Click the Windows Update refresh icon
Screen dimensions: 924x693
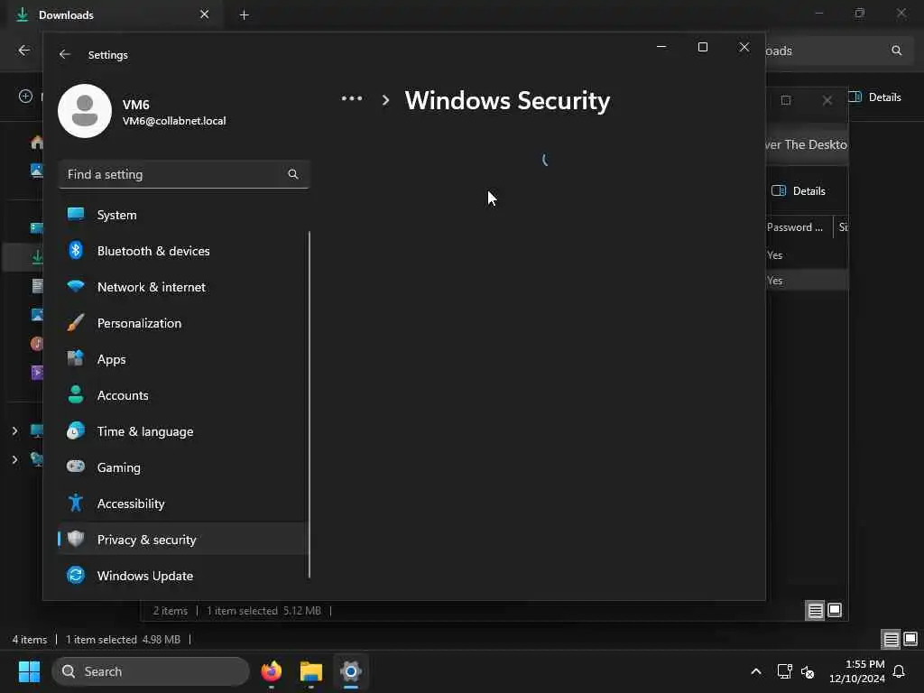pyautogui.click(x=76, y=575)
